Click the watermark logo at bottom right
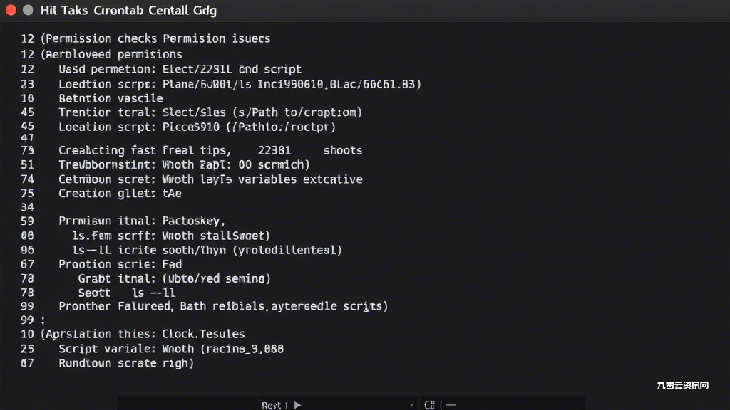The height and width of the screenshot is (410, 730). coord(682,385)
